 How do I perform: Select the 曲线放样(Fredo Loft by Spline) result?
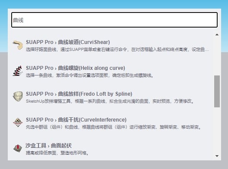(x=79, y=94)
